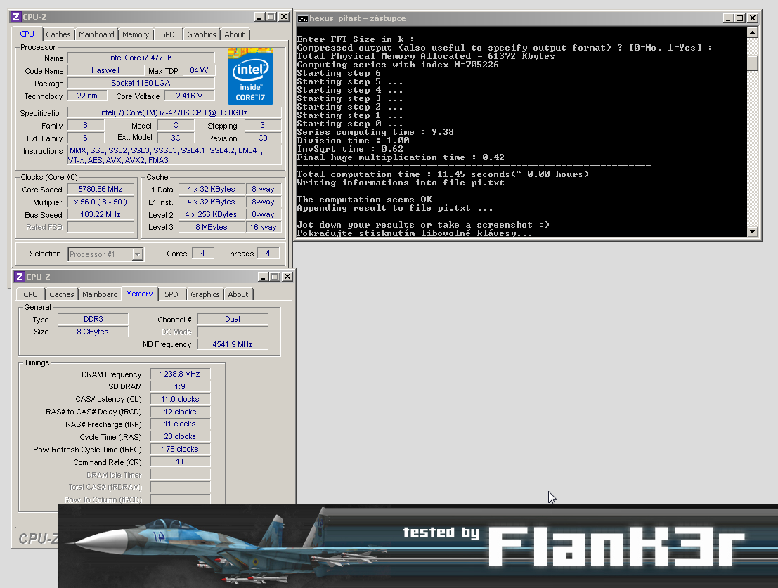Click the Technology value 22 nm
Viewport: 778px width, 588px height.
point(87,96)
